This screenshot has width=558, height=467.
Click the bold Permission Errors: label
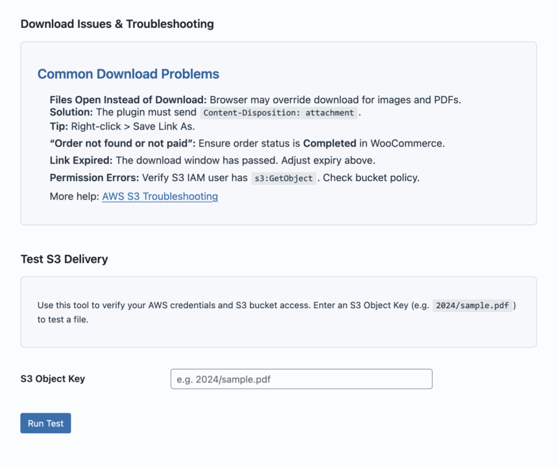(95, 178)
